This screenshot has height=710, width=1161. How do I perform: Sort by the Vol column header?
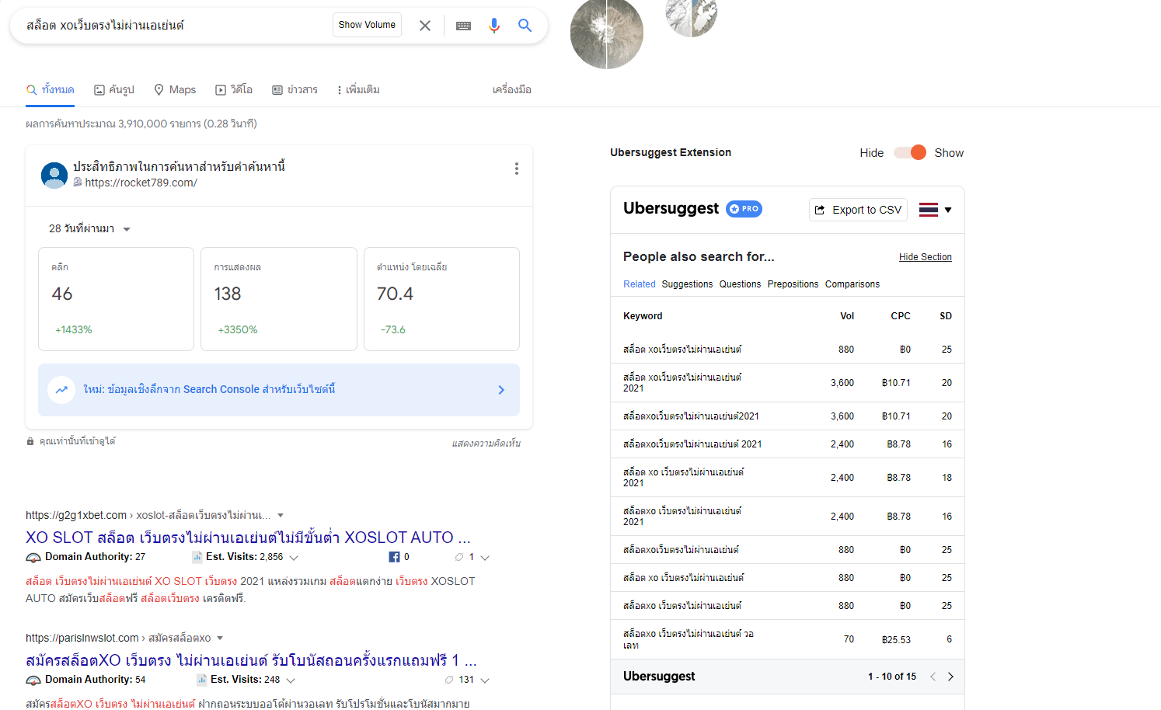pyautogui.click(x=847, y=316)
